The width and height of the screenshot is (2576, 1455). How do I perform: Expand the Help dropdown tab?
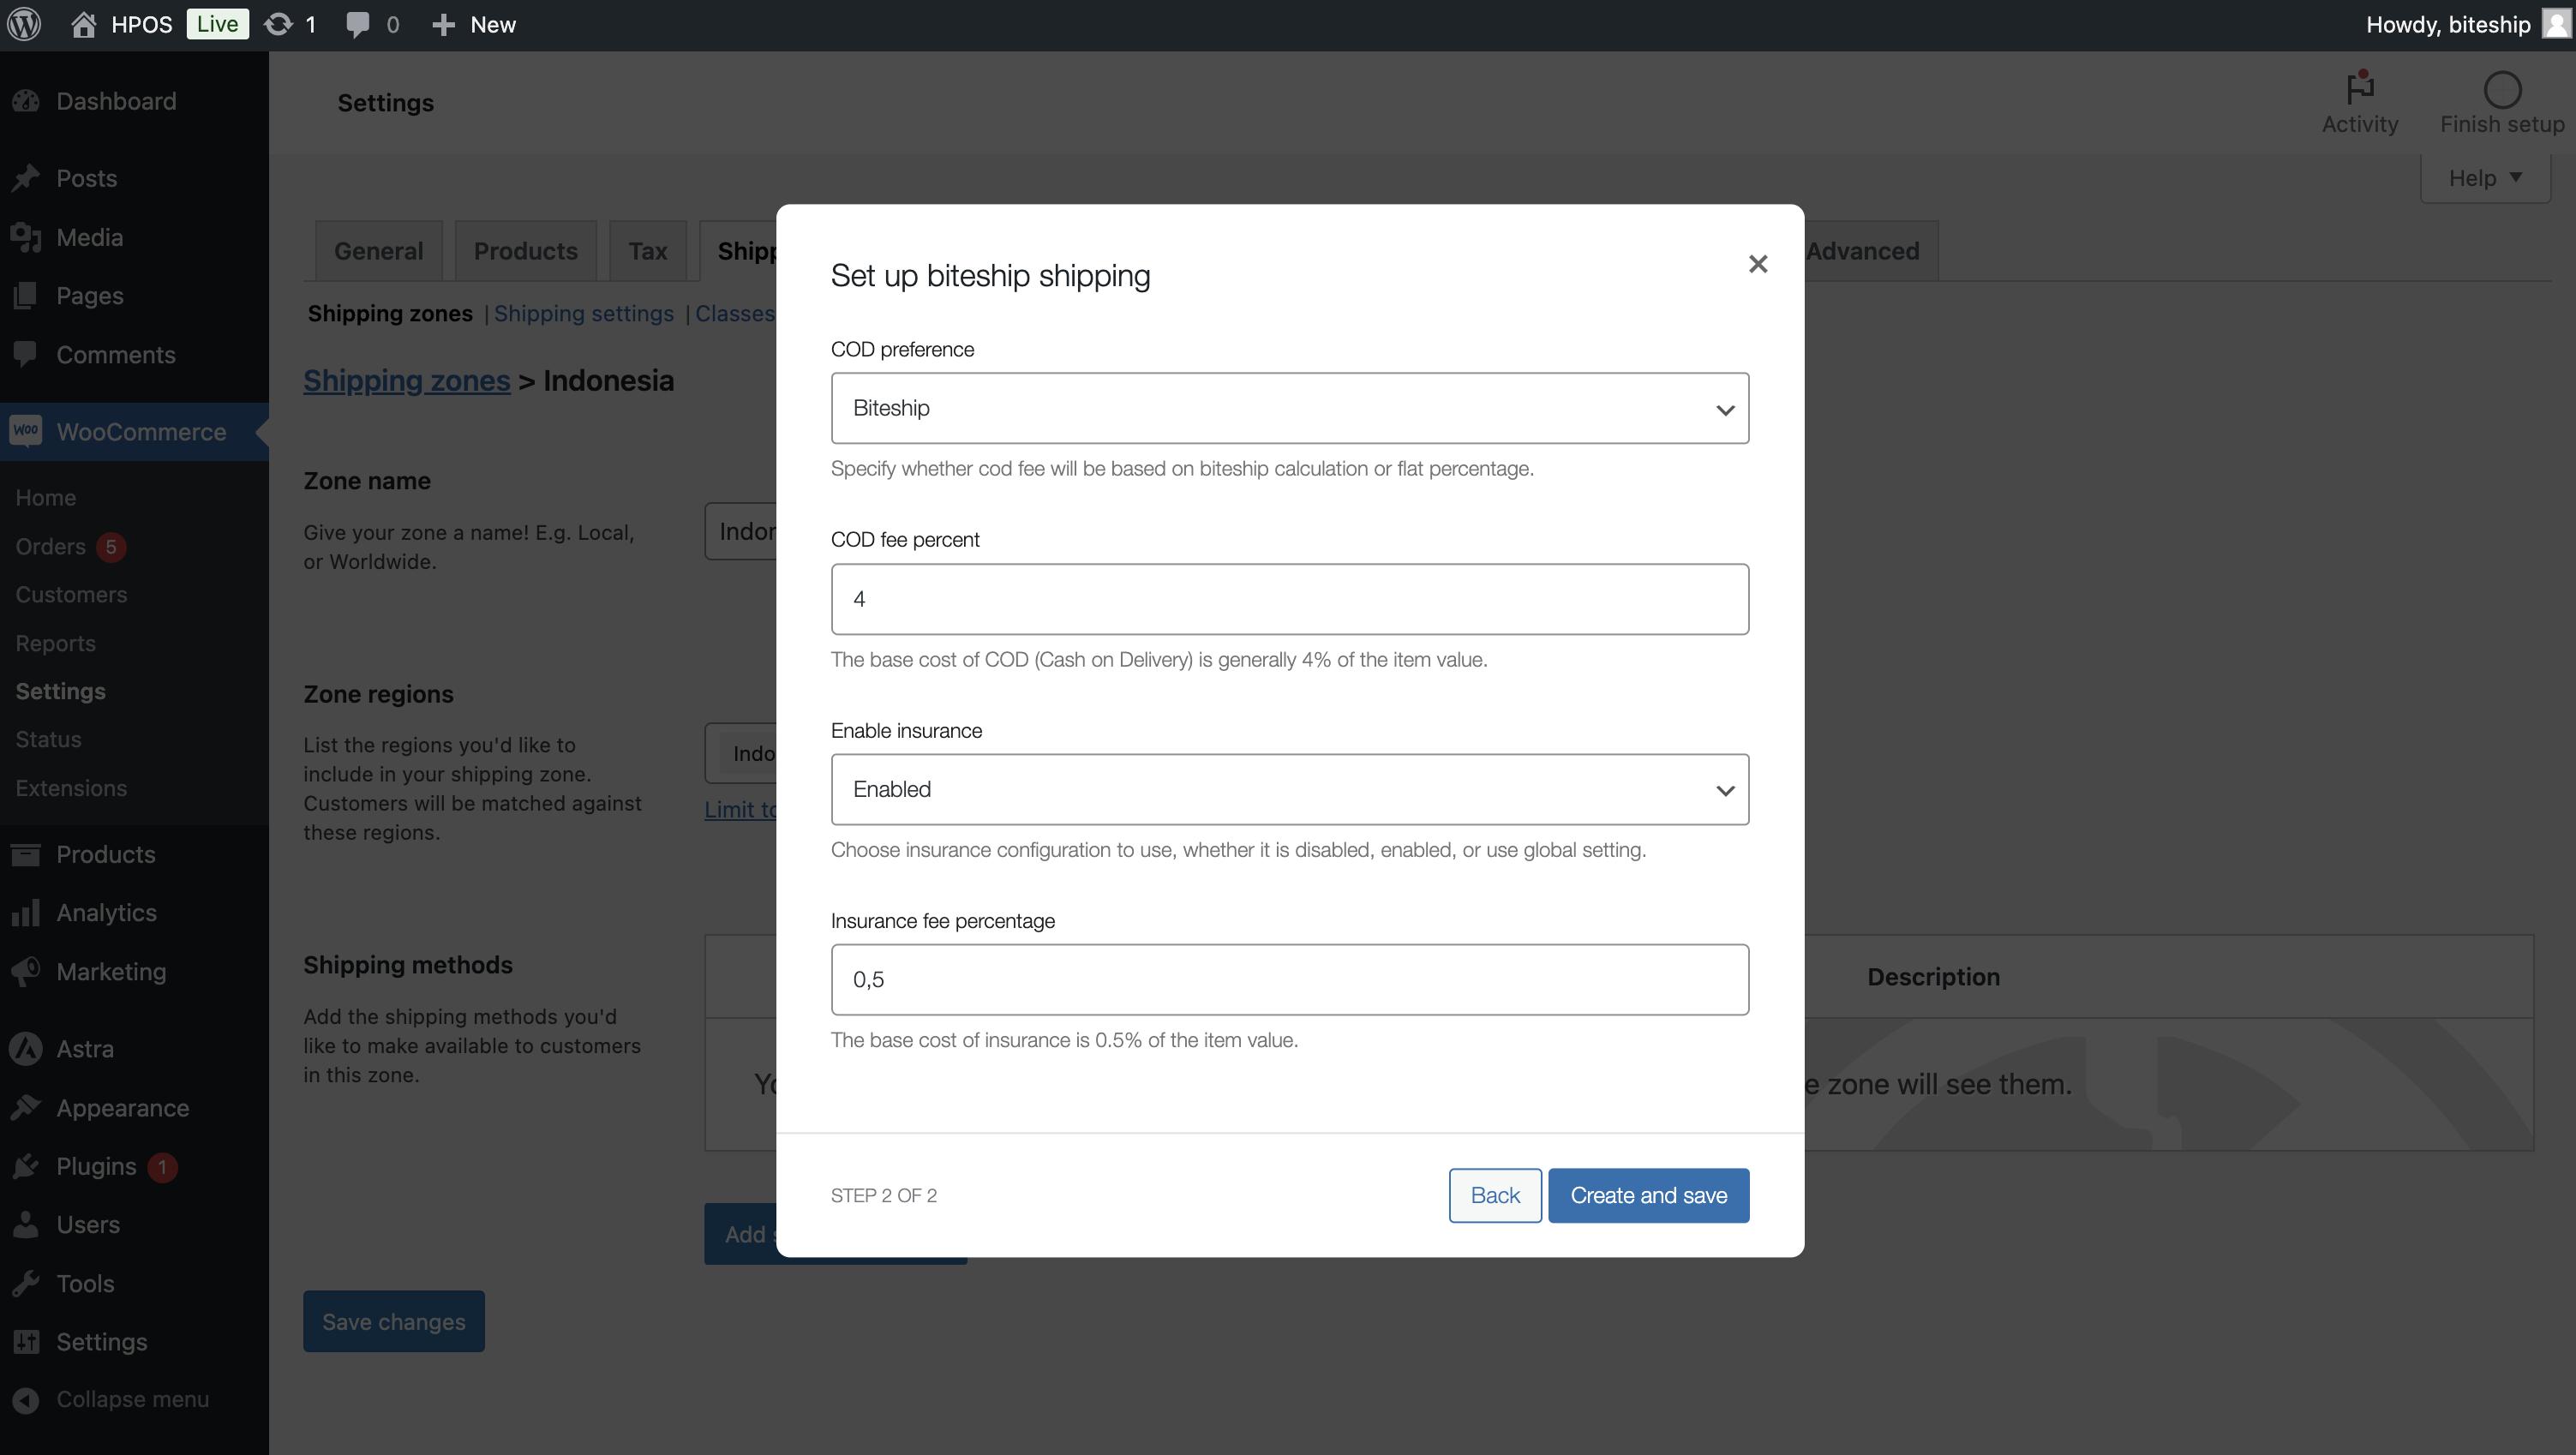pos(2485,178)
